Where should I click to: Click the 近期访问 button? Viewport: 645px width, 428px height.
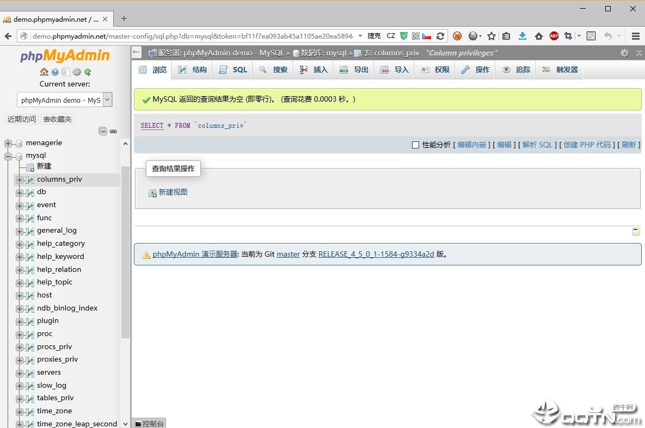tap(22, 119)
